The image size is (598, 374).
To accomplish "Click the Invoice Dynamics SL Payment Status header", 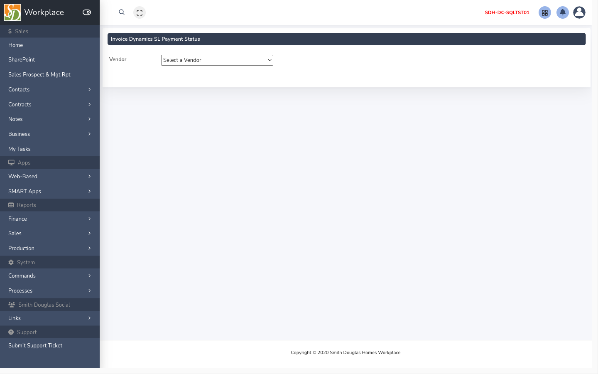I will click(x=346, y=39).
